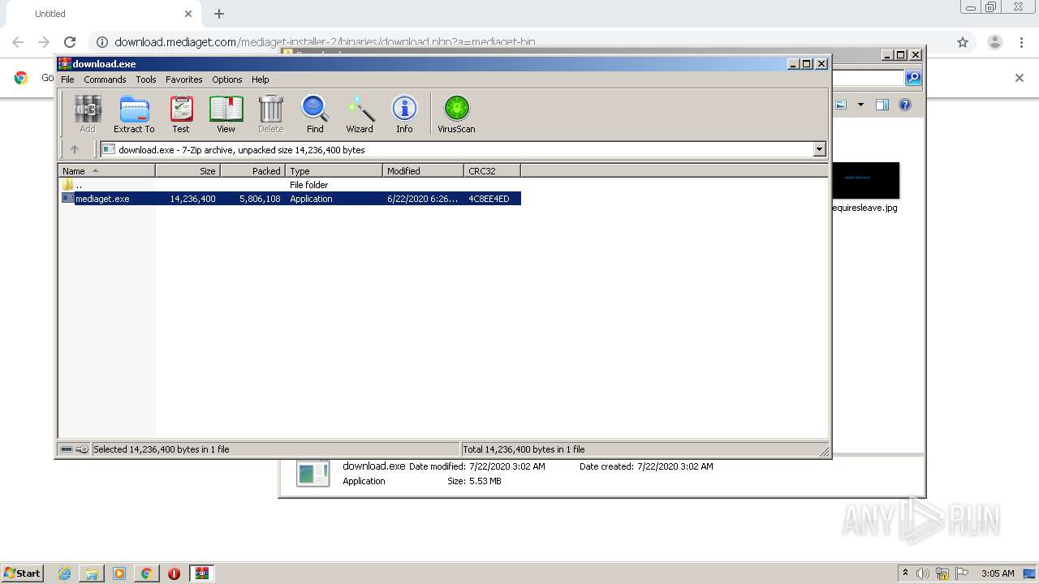Click the Chrome taskbar icon
This screenshot has height=584, width=1039.
pos(146,573)
